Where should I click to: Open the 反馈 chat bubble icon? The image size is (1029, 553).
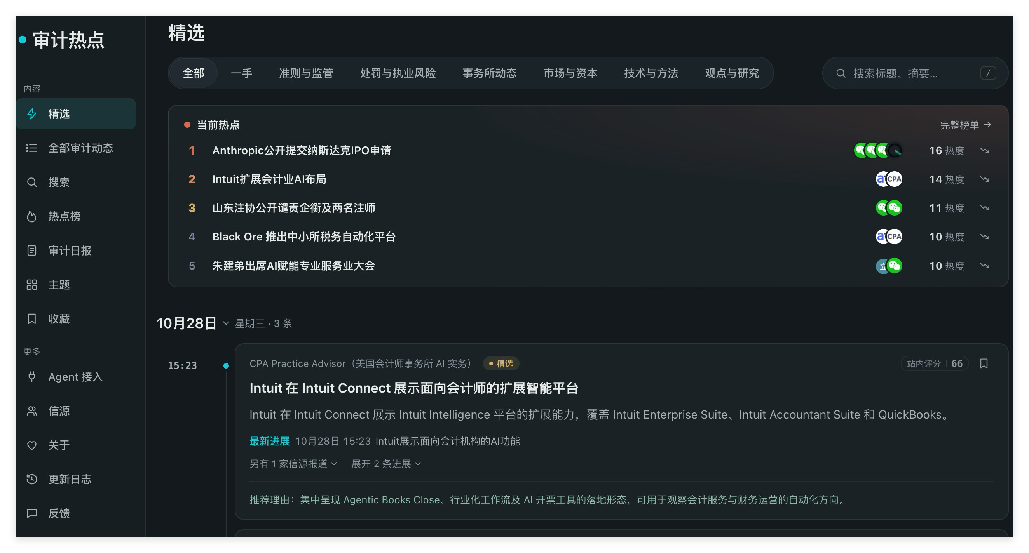(31, 513)
